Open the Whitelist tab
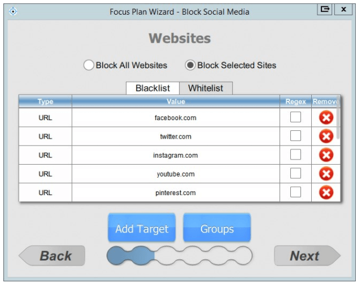The width and height of the screenshot is (362, 287). pyautogui.click(x=206, y=89)
